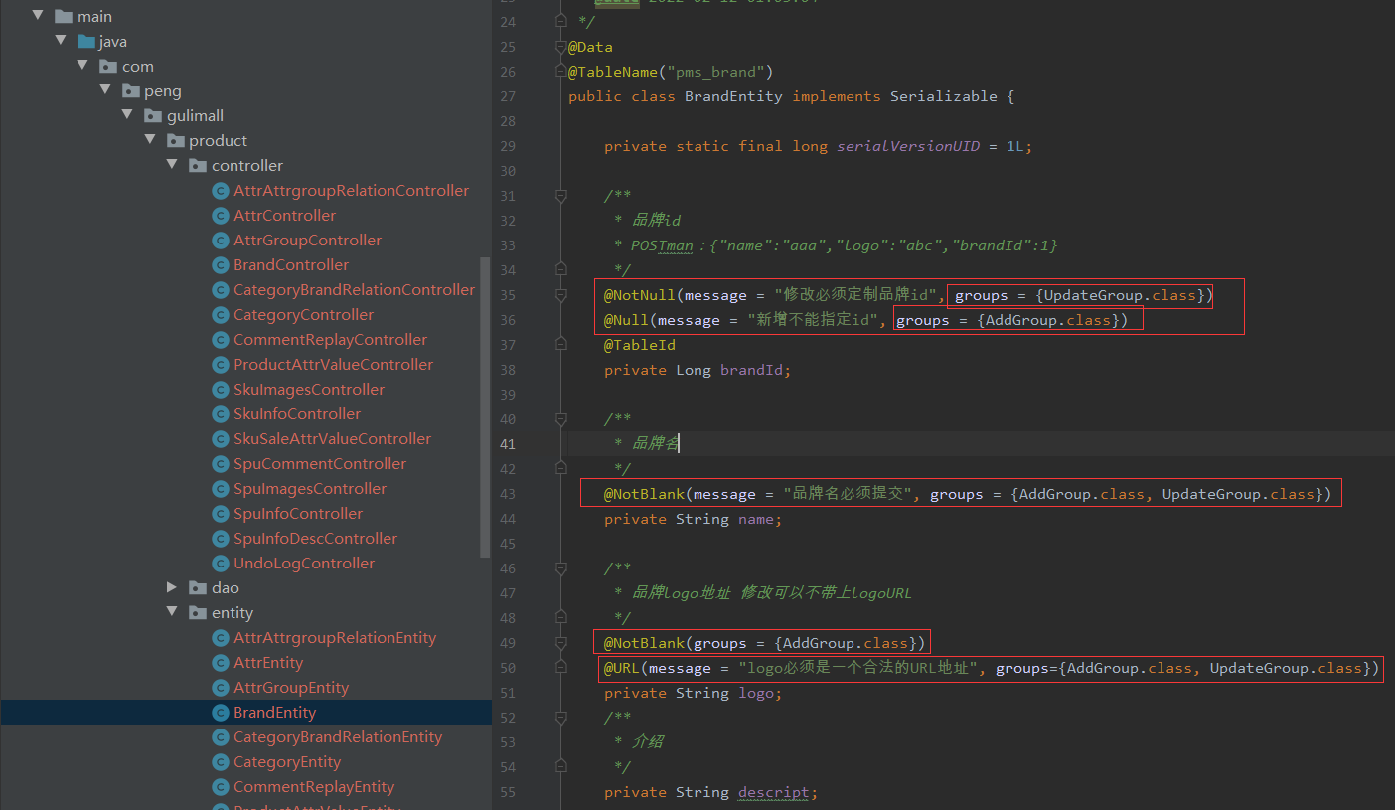Collapse the com package arrow
Screen dimensions: 1395x810
pyautogui.click(x=83, y=66)
